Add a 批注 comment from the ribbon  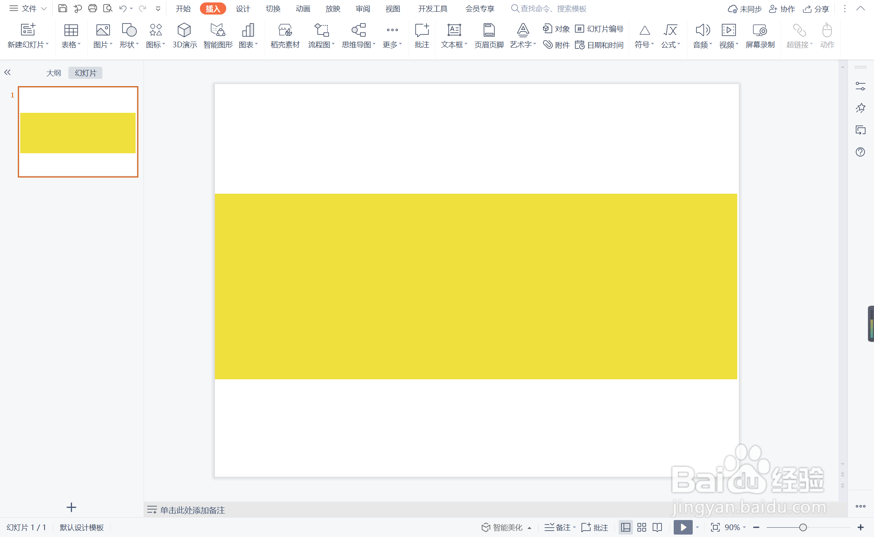point(422,36)
